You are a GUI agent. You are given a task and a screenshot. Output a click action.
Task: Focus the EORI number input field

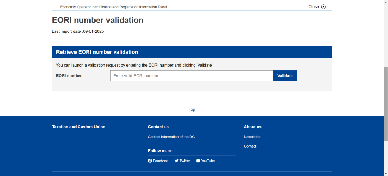pos(192,76)
